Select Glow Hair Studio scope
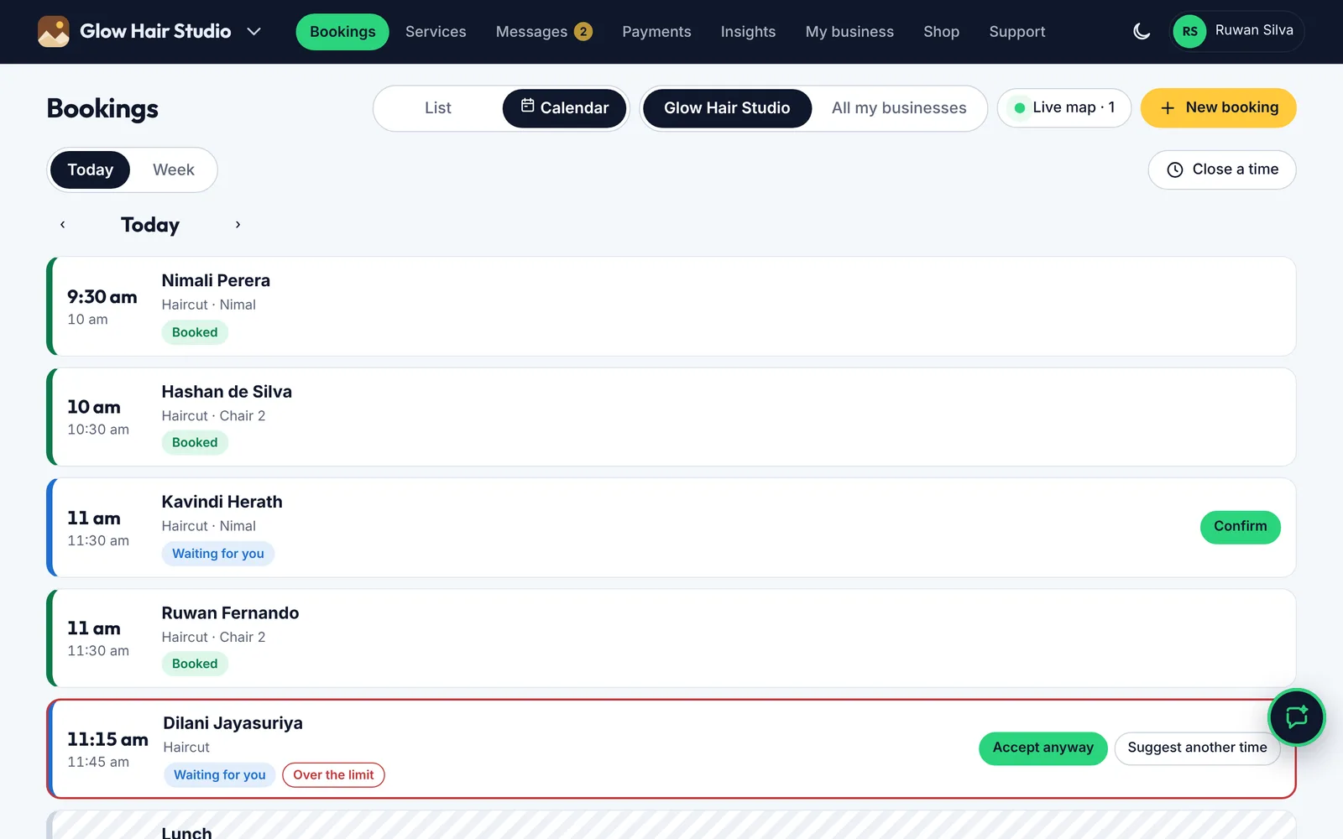Image resolution: width=1343 pixels, height=839 pixels. tap(727, 108)
